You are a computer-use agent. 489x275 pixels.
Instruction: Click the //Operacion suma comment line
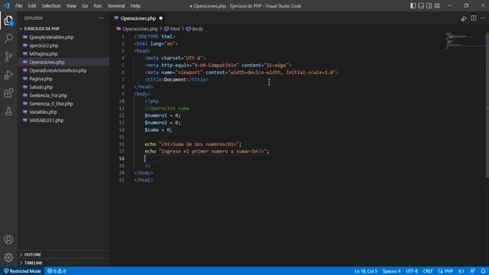(167, 108)
